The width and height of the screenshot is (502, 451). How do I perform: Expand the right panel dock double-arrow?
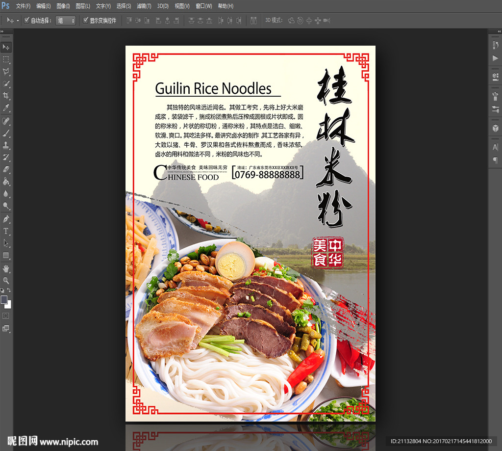point(499,31)
